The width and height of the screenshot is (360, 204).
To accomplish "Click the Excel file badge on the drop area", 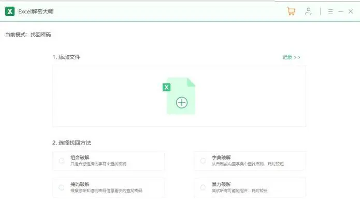I will (166, 87).
